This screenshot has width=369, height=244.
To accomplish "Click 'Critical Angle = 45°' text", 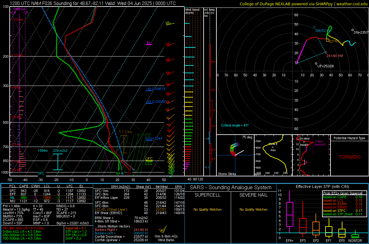I will click(235, 125).
